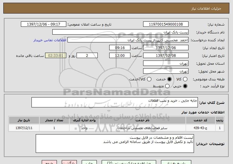Select the خدمت radio button
The height and width of the screenshot is (164, 233).
[x=169, y=79]
